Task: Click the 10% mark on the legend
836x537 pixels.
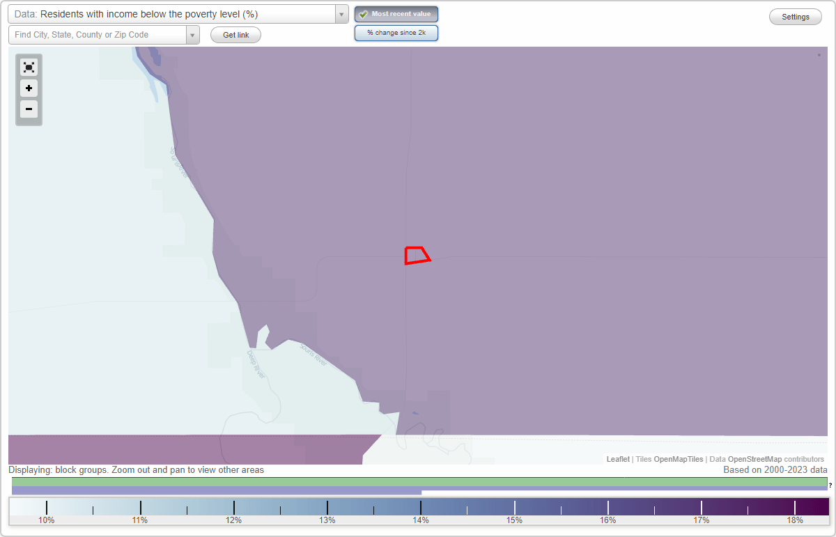Action: (x=46, y=508)
